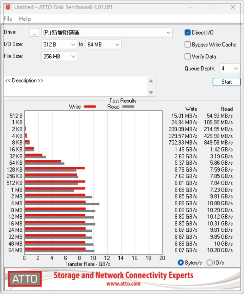This screenshot has height=294, width=244.
Task: Click the red Write legend swatch
Action: click(x=90, y=107)
